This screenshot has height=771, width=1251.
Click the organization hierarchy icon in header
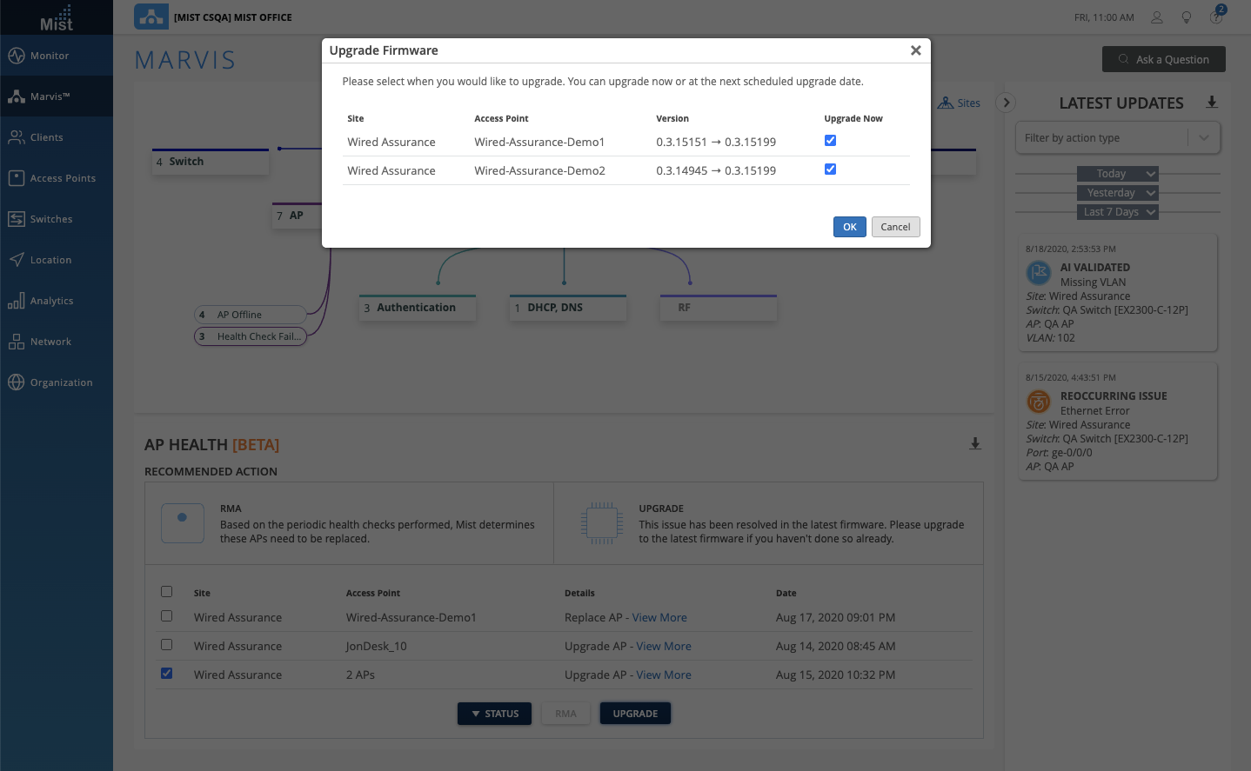[151, 17]
